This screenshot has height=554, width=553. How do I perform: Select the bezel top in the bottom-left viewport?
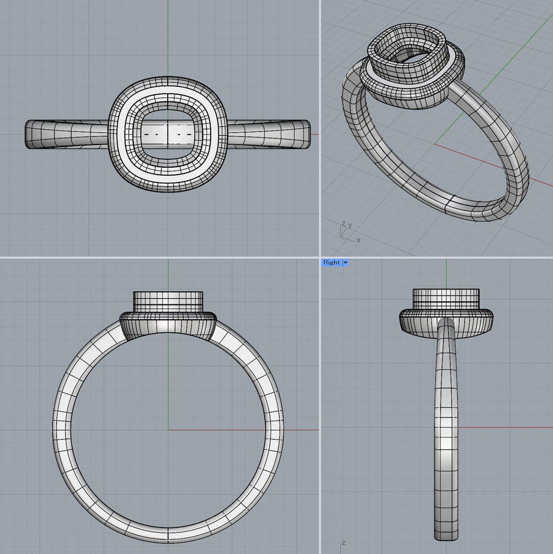coord(168,301)
